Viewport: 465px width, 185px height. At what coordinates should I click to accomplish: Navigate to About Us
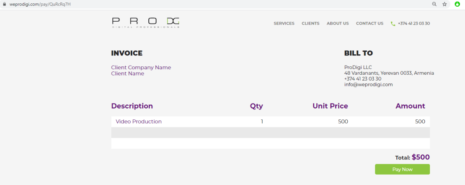pos(338,23)
